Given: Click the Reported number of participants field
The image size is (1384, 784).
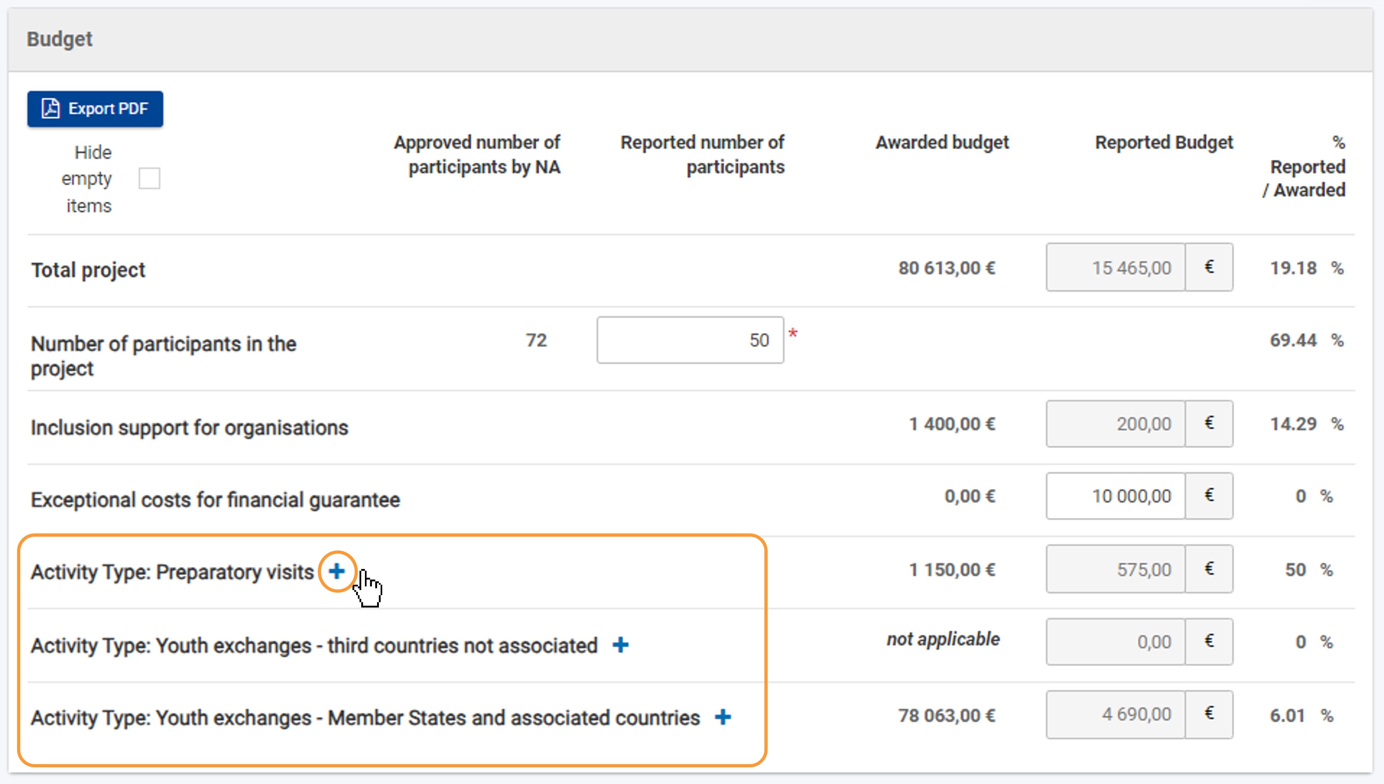Looking at the screenshot, I should [690, 340].
